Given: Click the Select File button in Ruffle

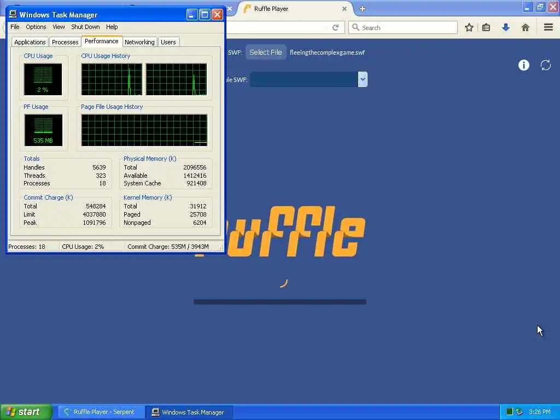Looking at the screenshot, I should pos(265,52).
